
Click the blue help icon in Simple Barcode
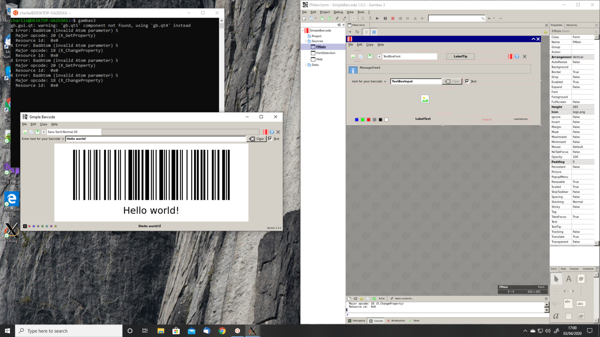point(272,132)
